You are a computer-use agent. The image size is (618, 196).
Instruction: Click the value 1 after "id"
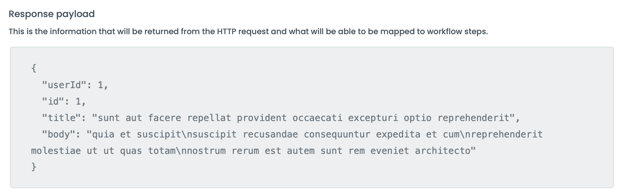pyautogui.click(x=78, y=102)
